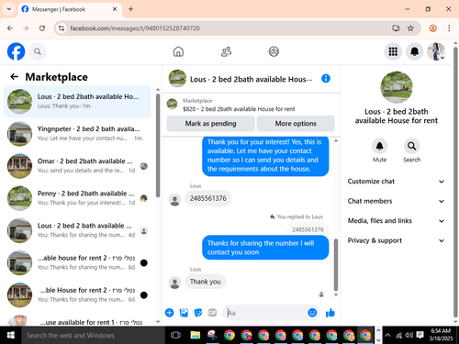Open the volume icon in system tray
Screen dimensions: 459x344
click(x=409, y=335)
